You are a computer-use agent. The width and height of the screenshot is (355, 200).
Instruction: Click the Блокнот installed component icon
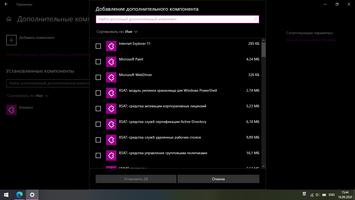tap(11, 110)
